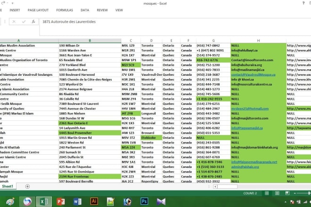Viewport: 311px width, 207px height.
Task: Select cell with 1445 Boul Provencher
Action: [x=90, y=133]
